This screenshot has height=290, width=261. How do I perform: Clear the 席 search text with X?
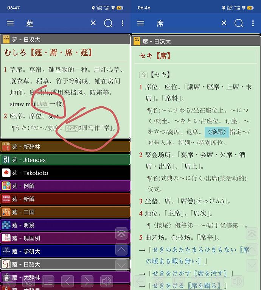(224, 23)
